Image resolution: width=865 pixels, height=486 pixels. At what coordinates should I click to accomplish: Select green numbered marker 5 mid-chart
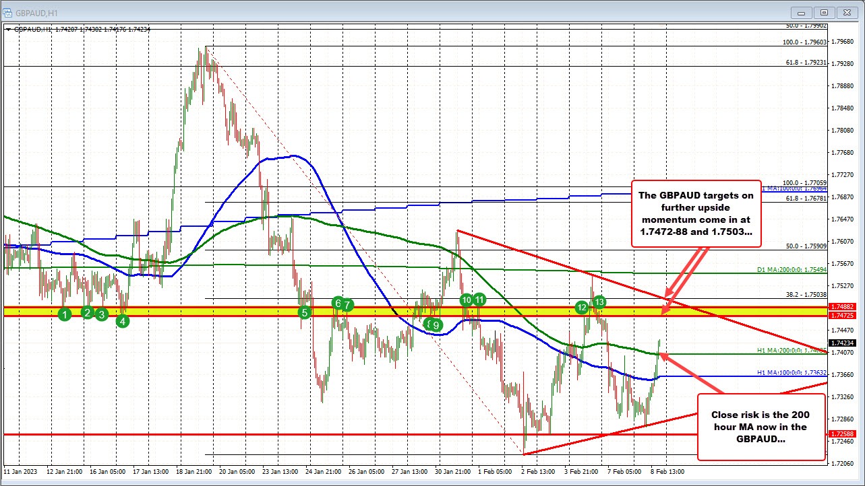point(303,312)
